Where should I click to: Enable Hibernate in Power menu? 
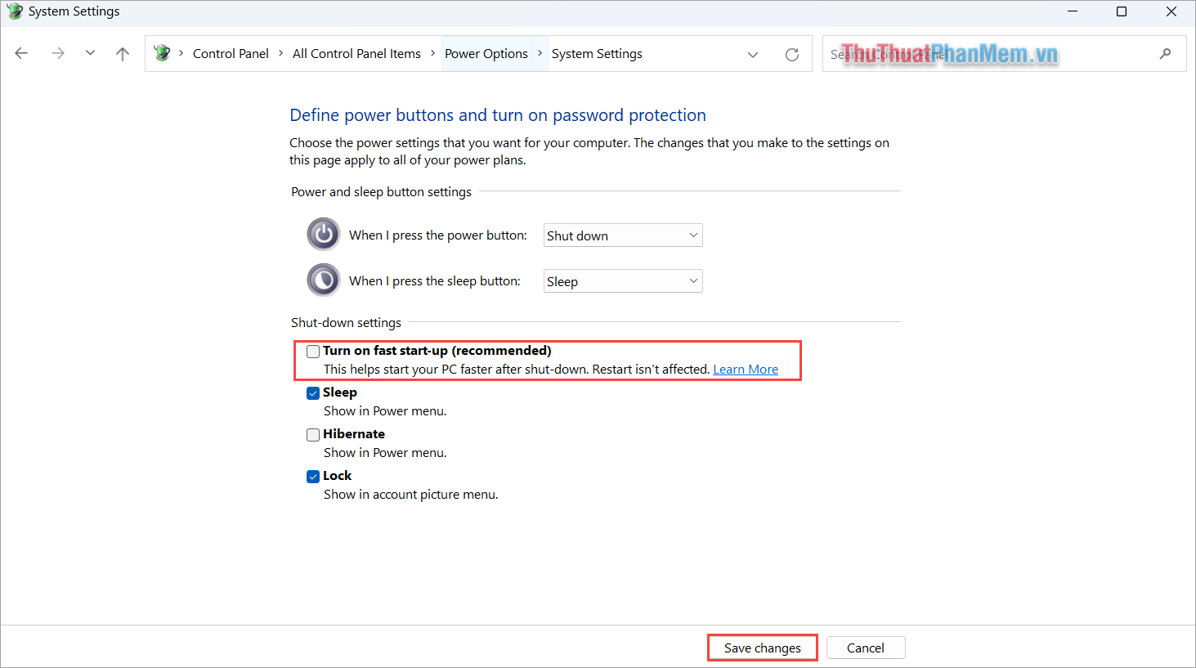pyautogui.click(x=313, y=434)
